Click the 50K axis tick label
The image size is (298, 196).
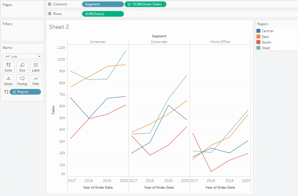(62, 118)
